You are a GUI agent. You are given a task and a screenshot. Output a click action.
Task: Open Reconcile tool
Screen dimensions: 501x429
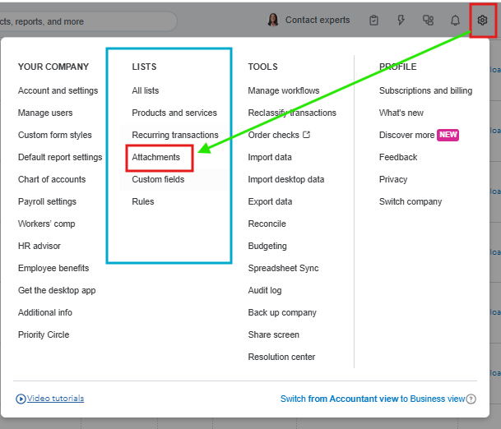[x=267, y=224]
